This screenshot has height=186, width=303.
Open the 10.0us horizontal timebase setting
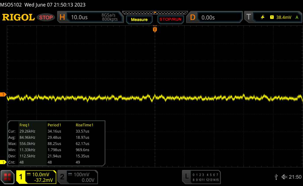coord(80,17)
